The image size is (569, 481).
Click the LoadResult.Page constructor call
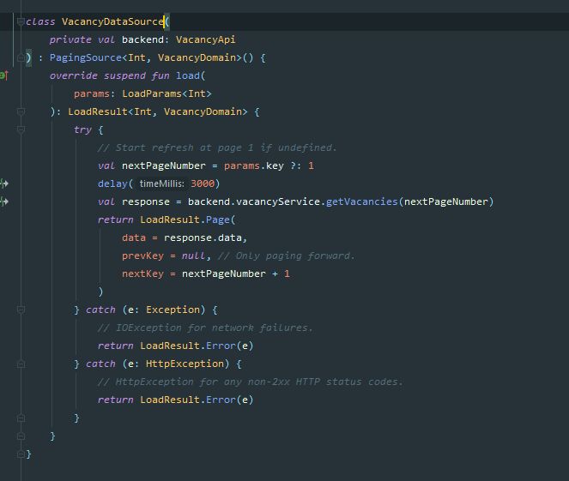pyautogui.click(x=185, y=219)
